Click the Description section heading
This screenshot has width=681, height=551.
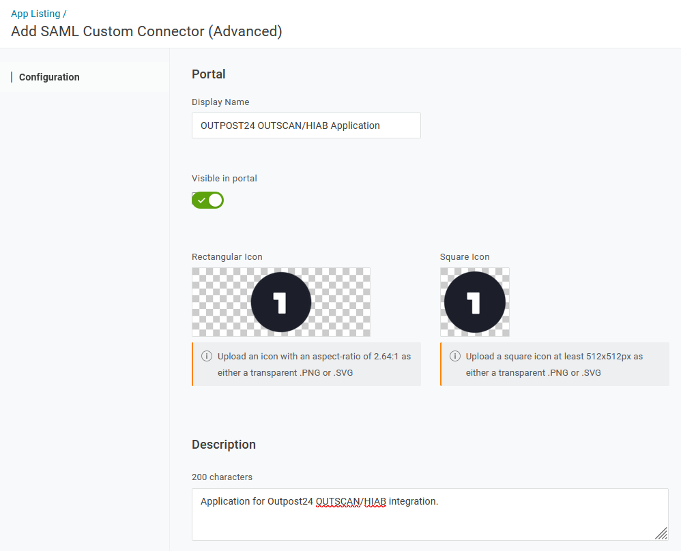point(224,445)
